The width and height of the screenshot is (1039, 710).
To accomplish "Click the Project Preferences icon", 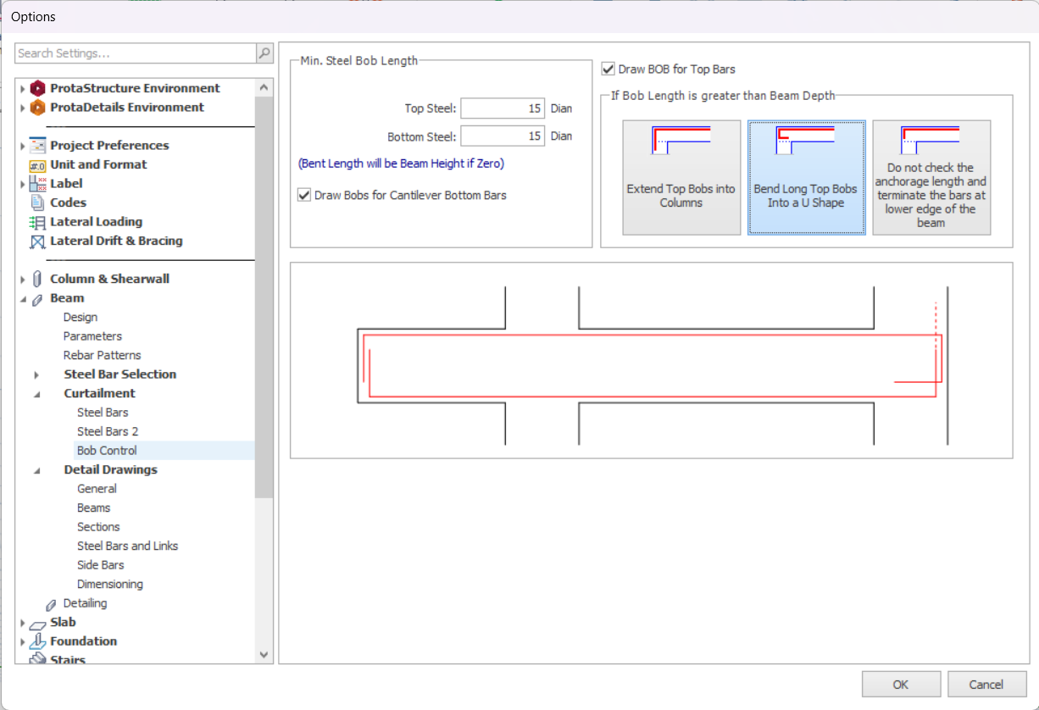I will pyautogui.click(x=37, y=146).
